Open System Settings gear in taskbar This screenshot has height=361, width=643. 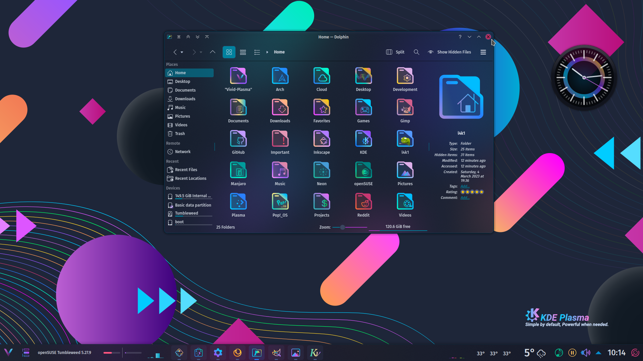(218, 353)
